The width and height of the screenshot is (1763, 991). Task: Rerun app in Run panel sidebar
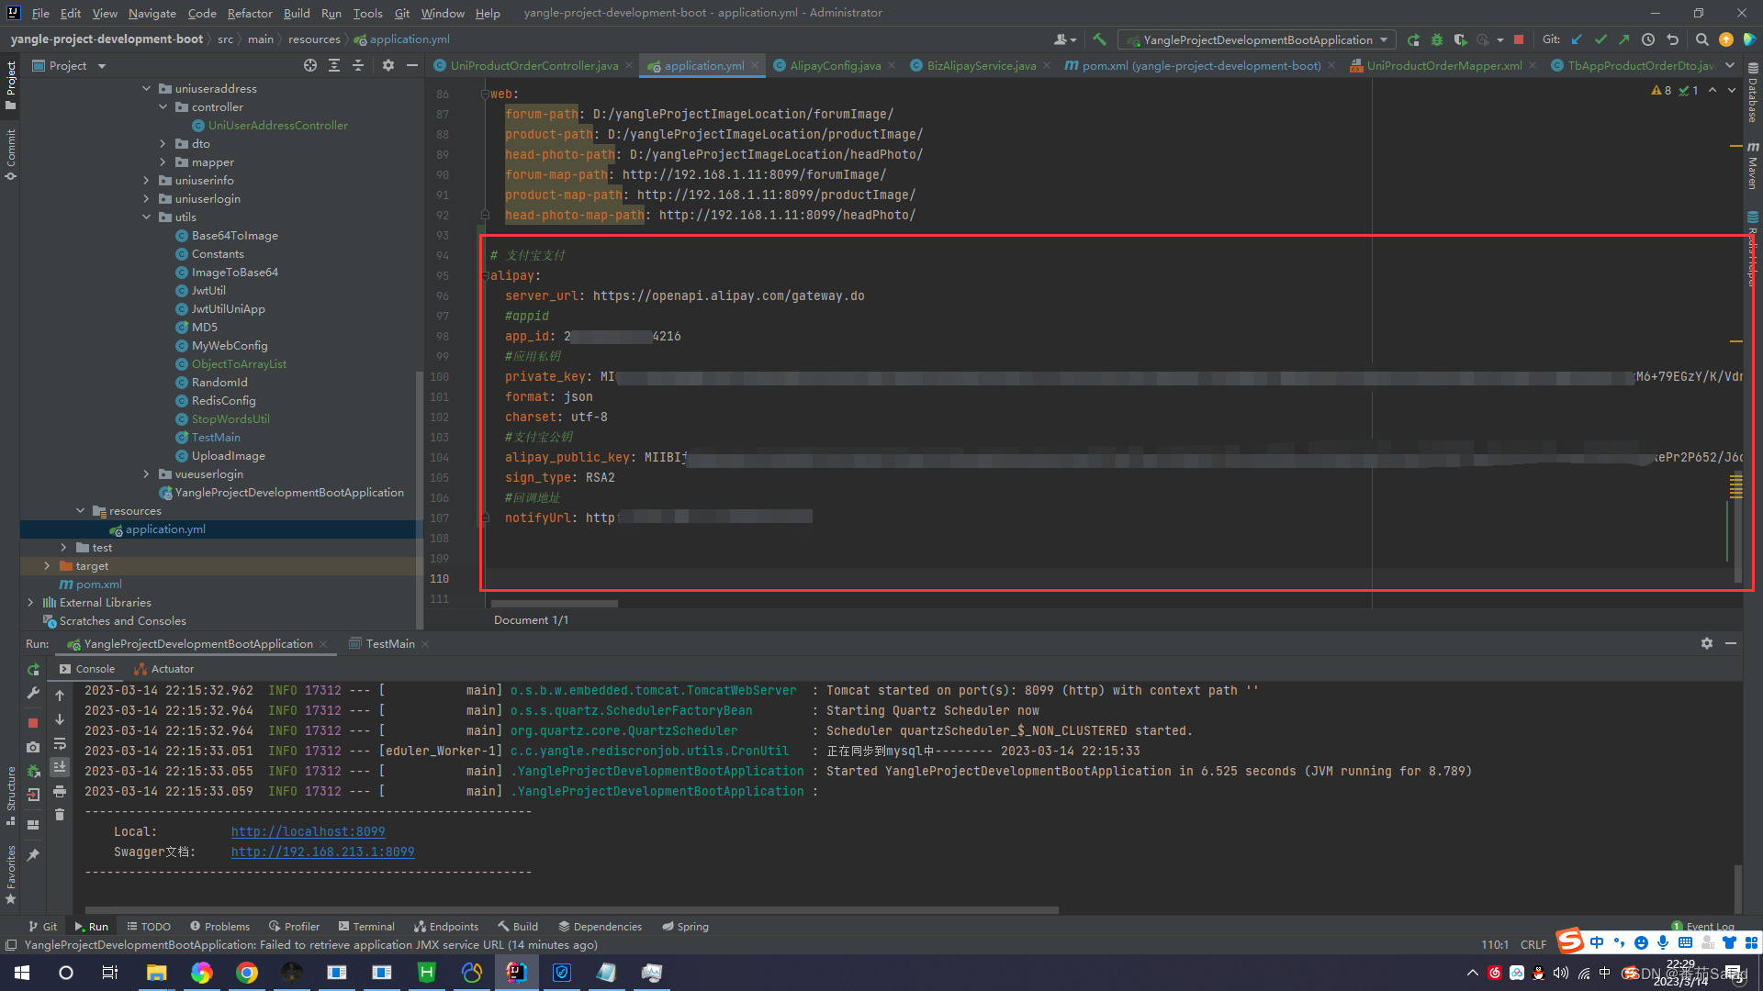[33, 669]
